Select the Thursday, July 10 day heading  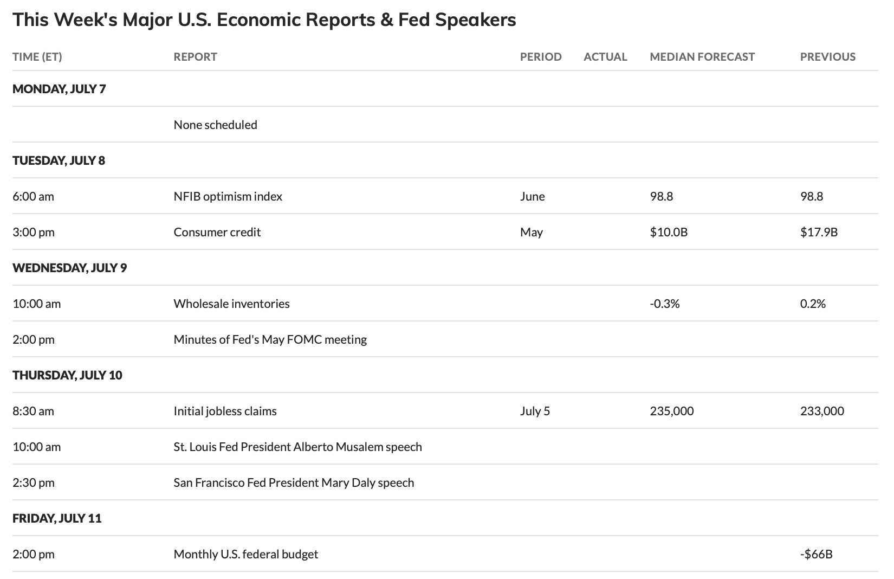click(x=67, y=375)
